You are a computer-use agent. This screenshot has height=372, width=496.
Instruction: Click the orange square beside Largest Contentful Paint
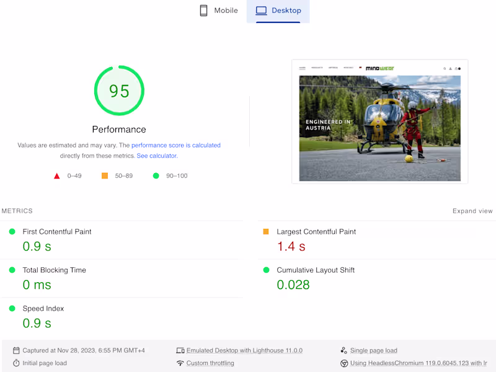click(x=265, y=231)
